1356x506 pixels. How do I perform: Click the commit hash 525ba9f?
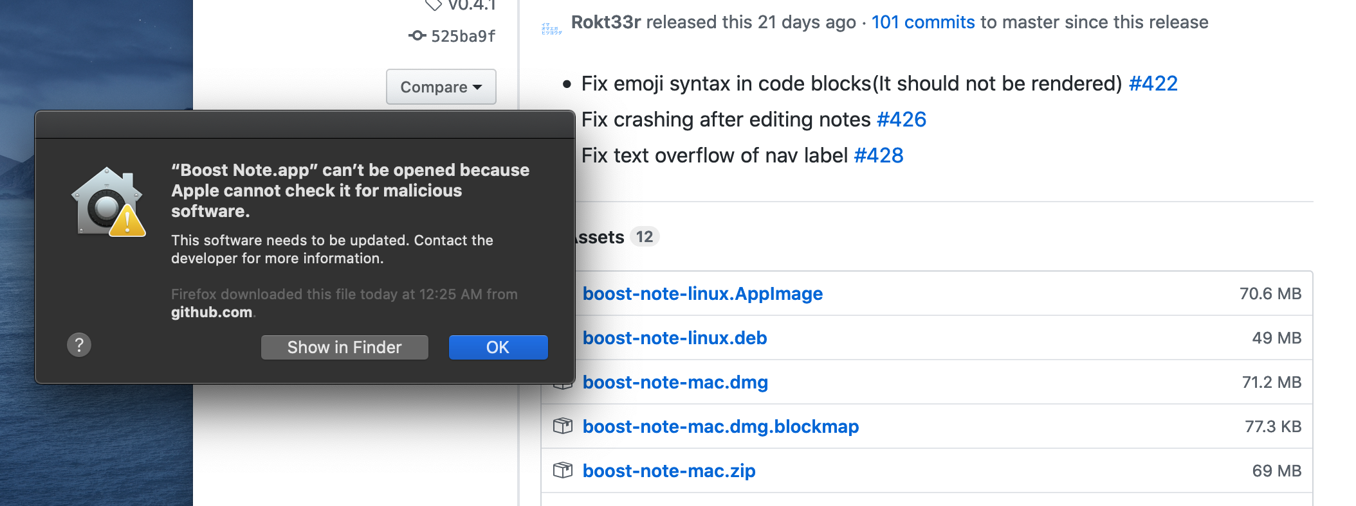pyautogui.click(x=463, y=36)
